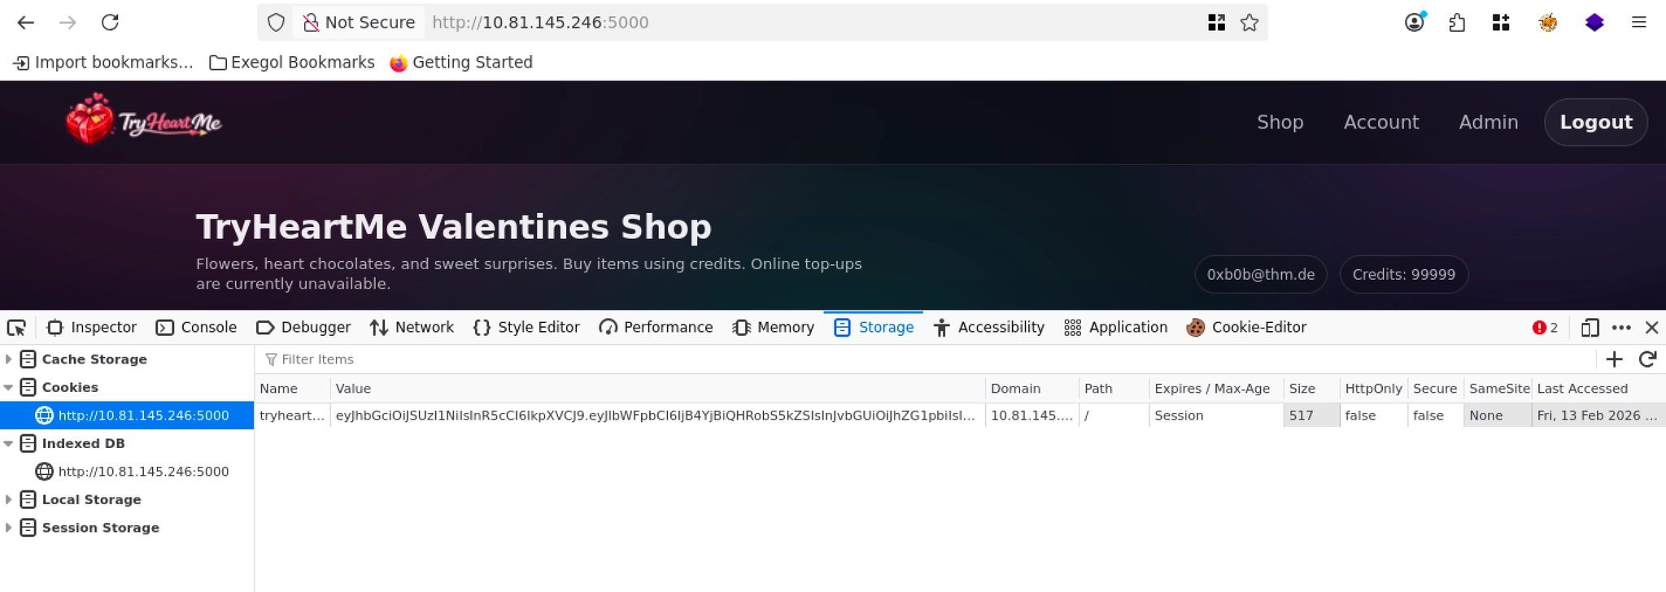Select the Indexed DB 10.81.145.246:5000 entry

pyautogui.click(x=143, y=472)
